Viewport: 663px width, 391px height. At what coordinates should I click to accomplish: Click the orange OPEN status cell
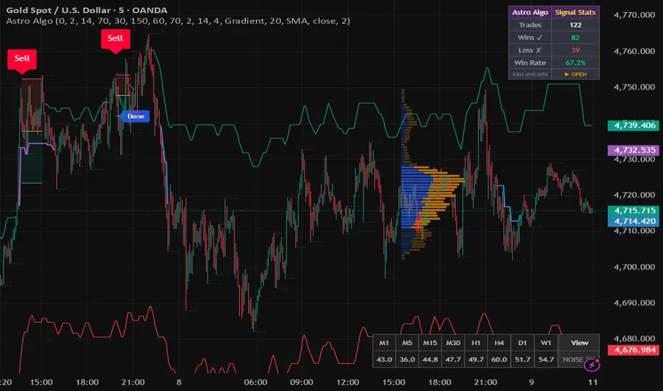pos(575,74)
